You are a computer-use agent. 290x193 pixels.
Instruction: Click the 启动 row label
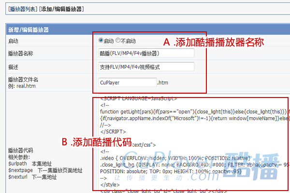tap(13, 41)
